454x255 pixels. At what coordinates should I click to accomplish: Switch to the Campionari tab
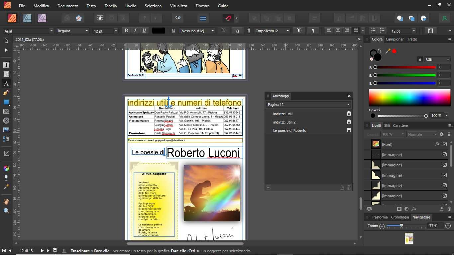[x=395, y=39]
